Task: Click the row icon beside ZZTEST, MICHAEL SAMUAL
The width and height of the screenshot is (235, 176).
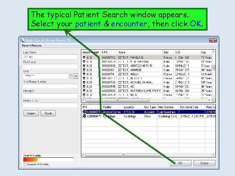Action: pos(84,82)
